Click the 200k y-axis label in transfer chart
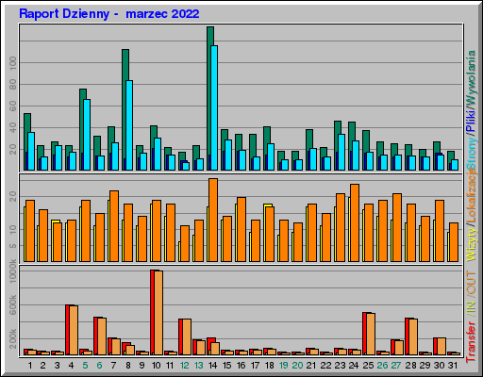 [x=13, y=338]
